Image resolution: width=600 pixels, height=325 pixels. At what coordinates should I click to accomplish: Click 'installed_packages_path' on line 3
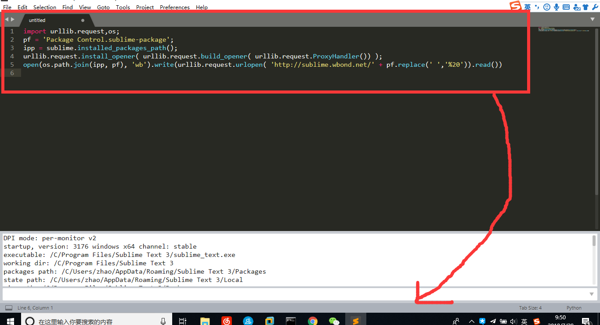pyautogui.click(x=122, y=48)
